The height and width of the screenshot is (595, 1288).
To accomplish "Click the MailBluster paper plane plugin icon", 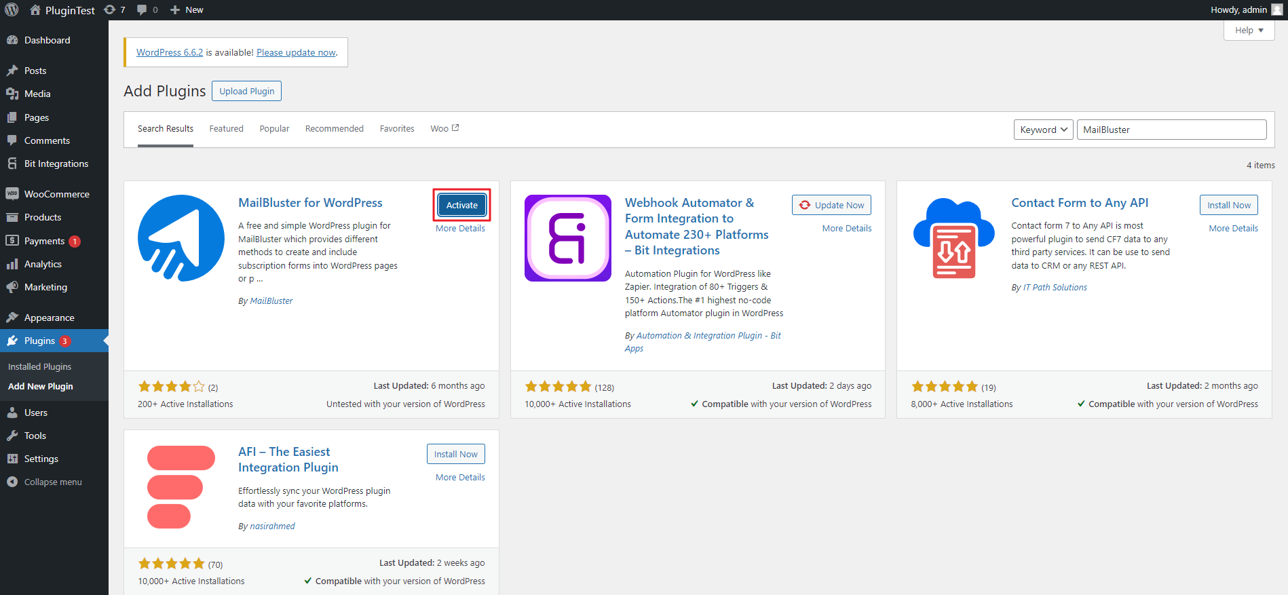I will (181, 238).
